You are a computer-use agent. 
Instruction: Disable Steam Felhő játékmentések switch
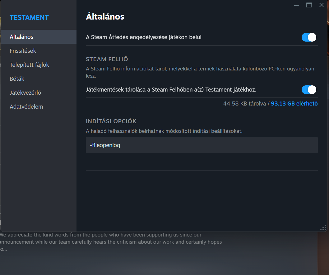point(309,90)
